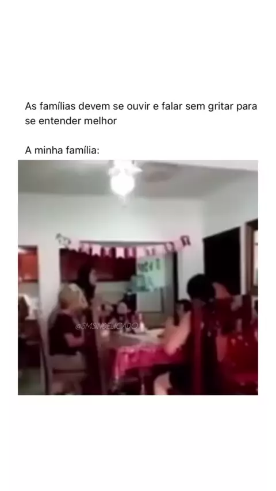Tap the word 'ouvir' in the caption
Screen dimensions: 276x491
click(x=138, y=106)
